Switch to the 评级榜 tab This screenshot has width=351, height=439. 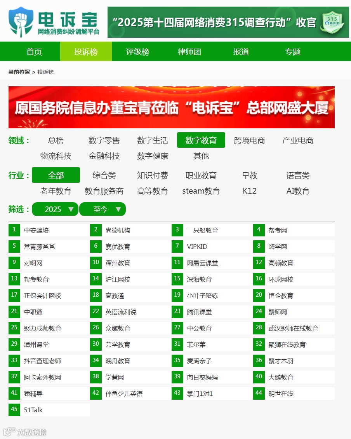pyautogui.click(x=137, y=51)
